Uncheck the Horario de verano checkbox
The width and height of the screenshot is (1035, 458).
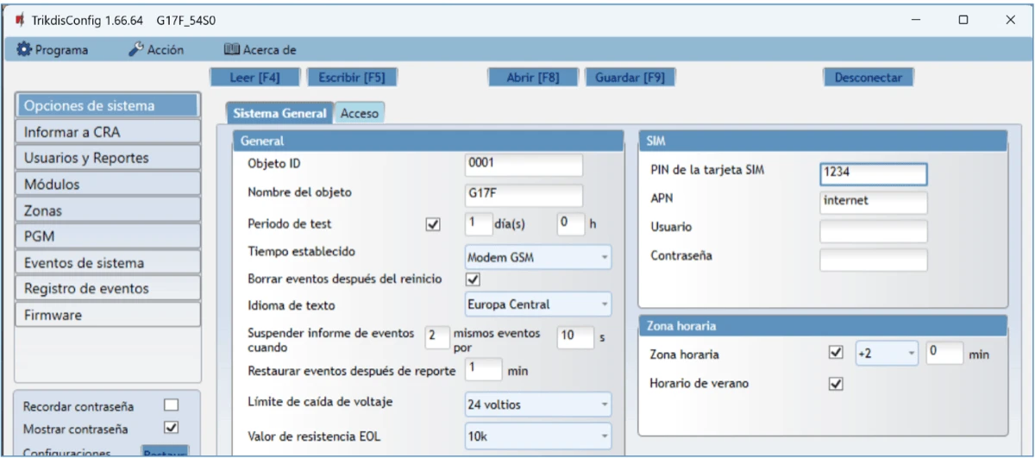[x=834, y=384]
